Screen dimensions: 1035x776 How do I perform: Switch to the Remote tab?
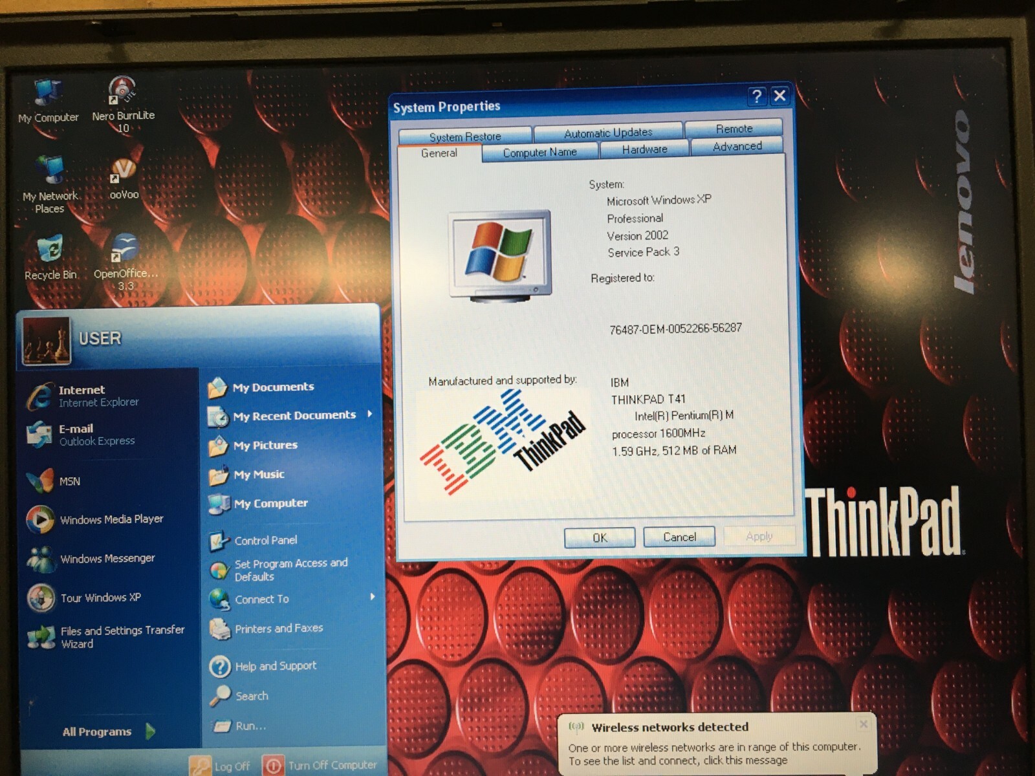pyautogui.click(x=734, y=128)
